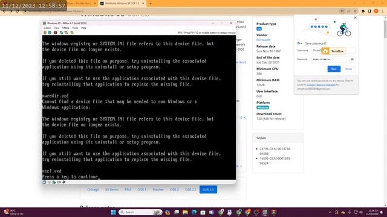
Task: Open the Action menu in 86Box
Action: [x=47, y=28]
